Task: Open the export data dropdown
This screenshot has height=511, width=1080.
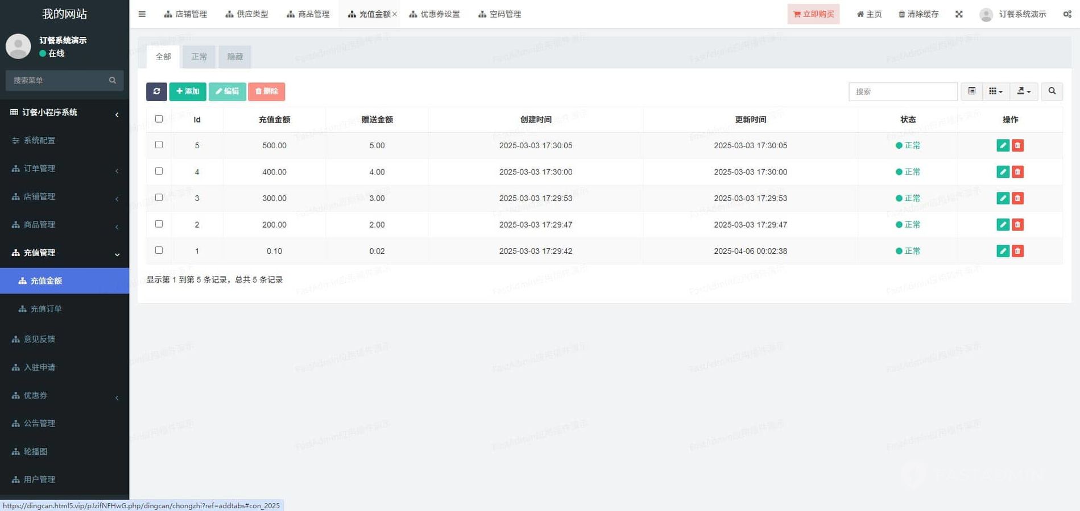Action: coord(1024,91)
